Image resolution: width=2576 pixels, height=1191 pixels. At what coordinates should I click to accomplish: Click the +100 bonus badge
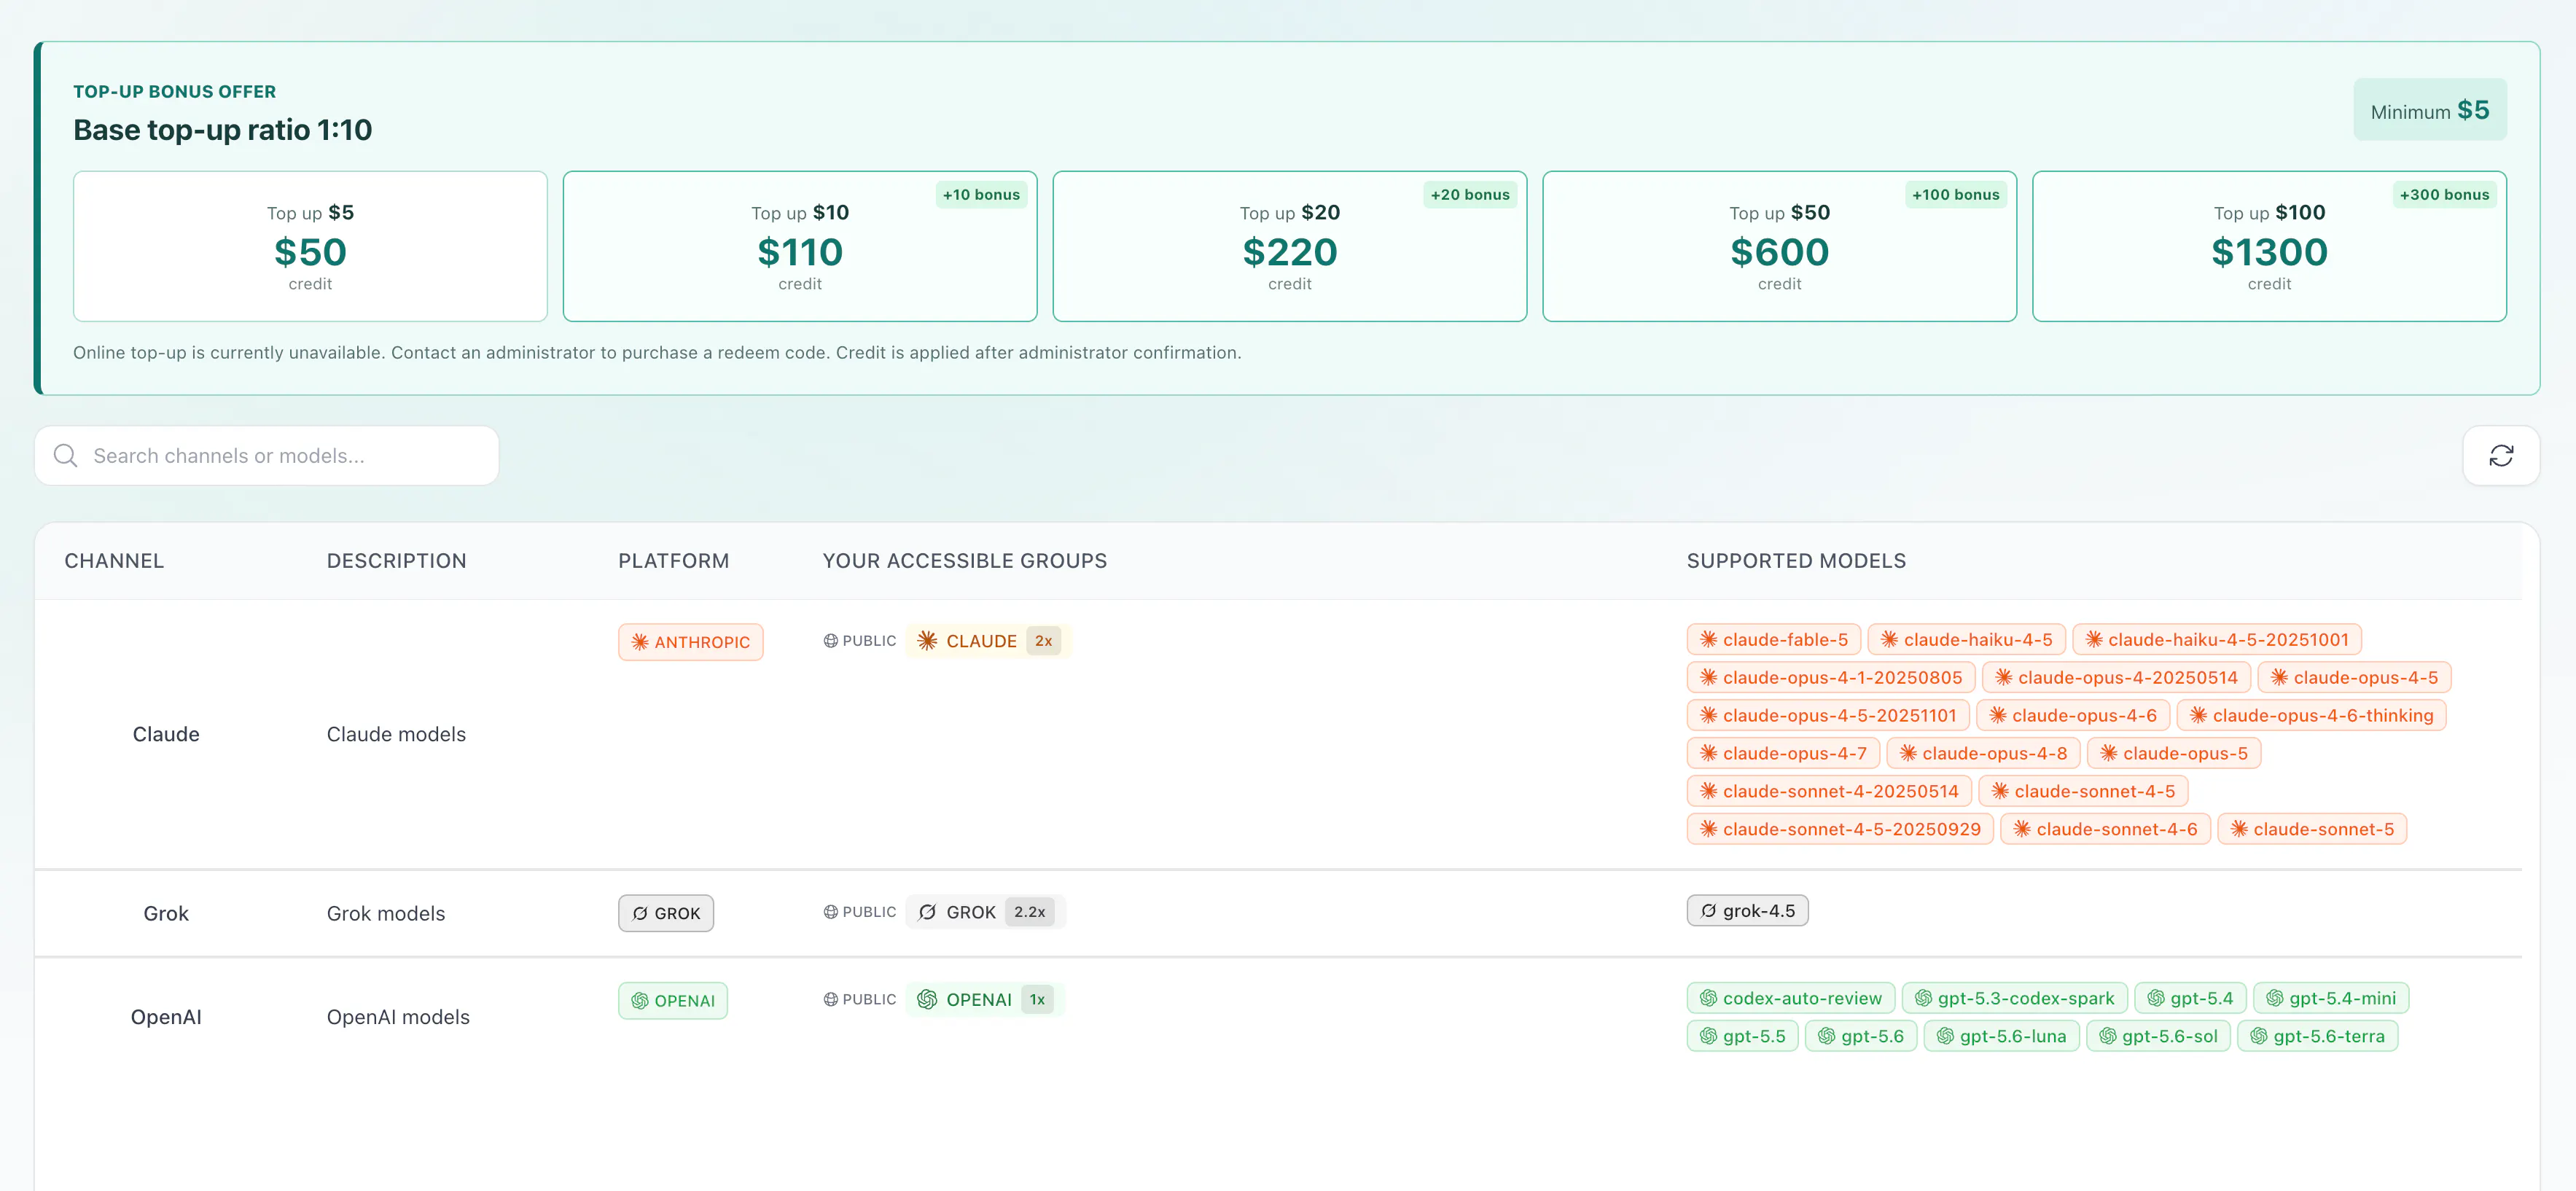[1955, 195]
